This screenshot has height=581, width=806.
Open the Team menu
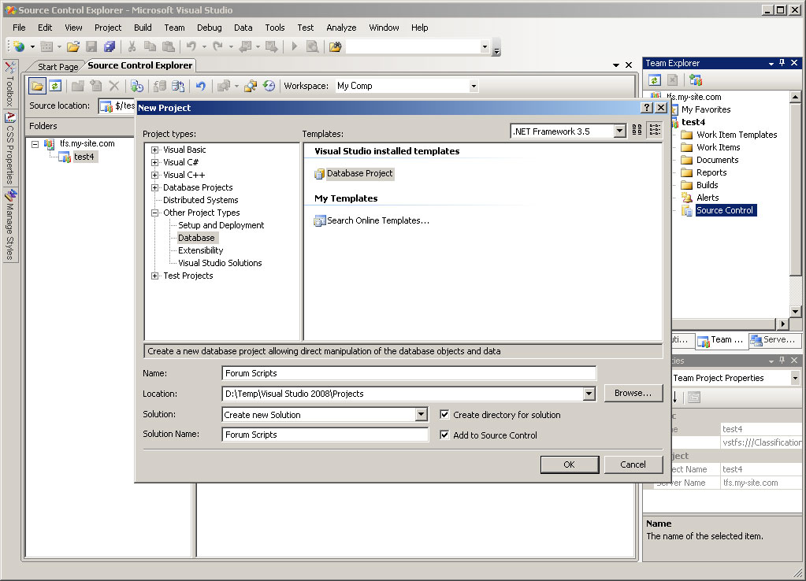pyautogui.click(x=174, y=28)
